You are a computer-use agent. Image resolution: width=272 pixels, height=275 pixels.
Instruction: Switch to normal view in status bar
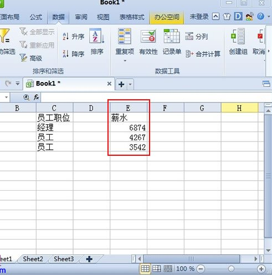pyautogui.click(x=145, y=269)
